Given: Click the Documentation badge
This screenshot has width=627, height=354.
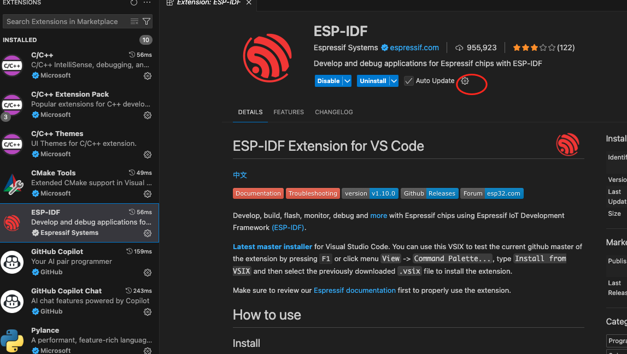Looking at the screenshot, I should 259,193.
